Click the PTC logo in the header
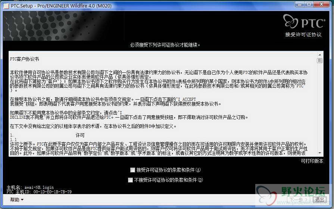 [304, 22]
